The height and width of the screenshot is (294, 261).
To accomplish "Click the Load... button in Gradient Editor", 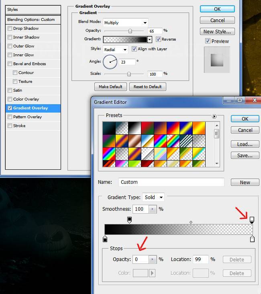I will (245, 144).
